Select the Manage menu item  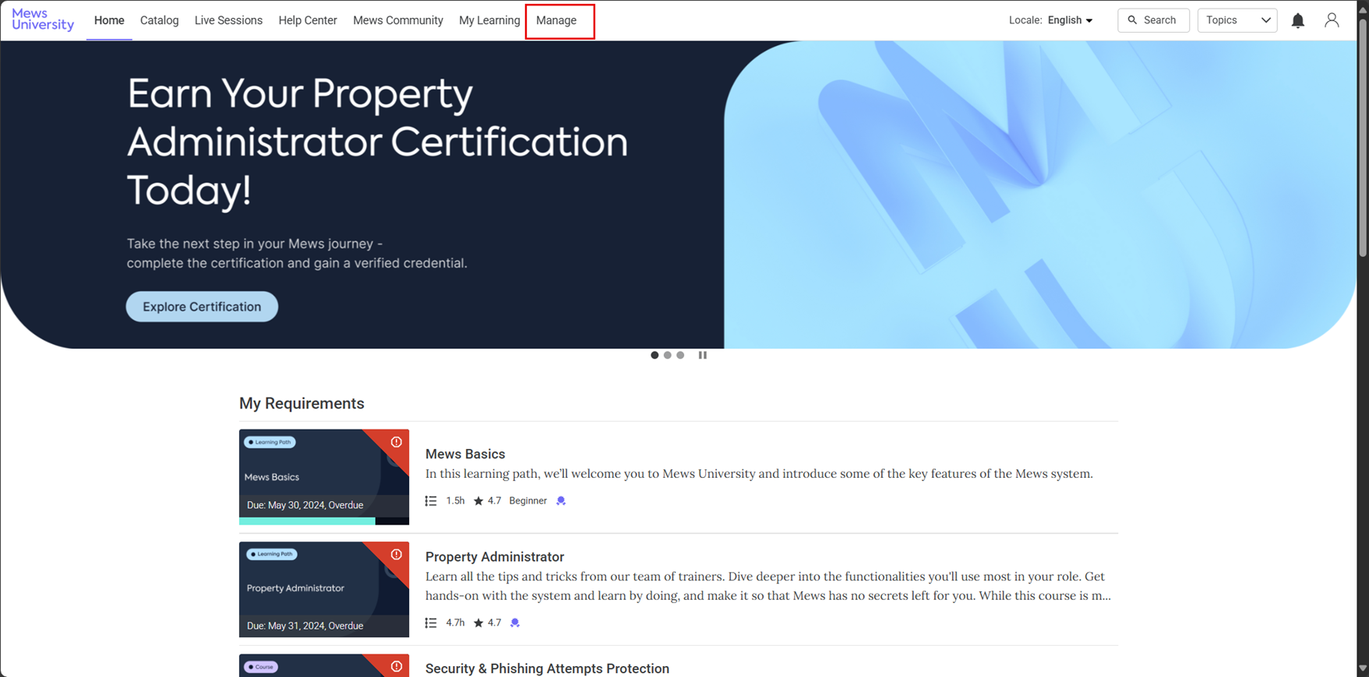[x=556, y=20]
